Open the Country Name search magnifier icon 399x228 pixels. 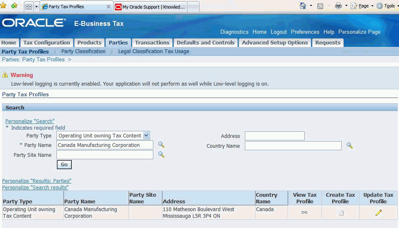coord(350,145)
